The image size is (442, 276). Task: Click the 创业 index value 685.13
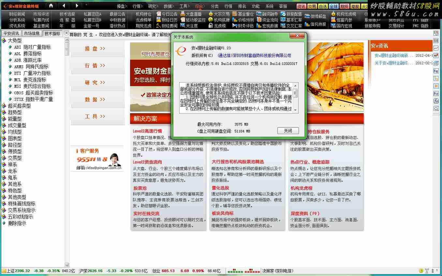(168, 271)
